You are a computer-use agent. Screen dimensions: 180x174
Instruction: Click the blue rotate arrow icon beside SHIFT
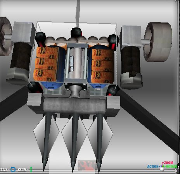coord(13,169)
